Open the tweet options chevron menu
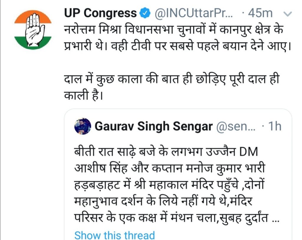Image resolution: width=302 pixels, height=240 pixels. pyautogui.click(x=288, y=14)
